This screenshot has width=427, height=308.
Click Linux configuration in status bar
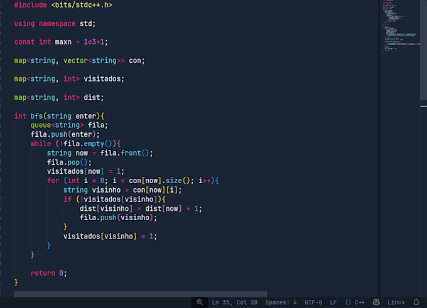click(x=396, y=302)
